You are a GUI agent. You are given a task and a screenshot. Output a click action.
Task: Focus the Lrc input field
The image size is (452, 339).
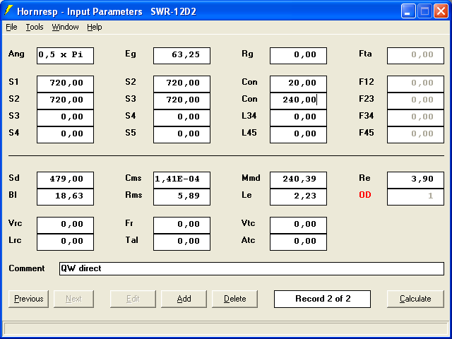(x=65, y=242)
